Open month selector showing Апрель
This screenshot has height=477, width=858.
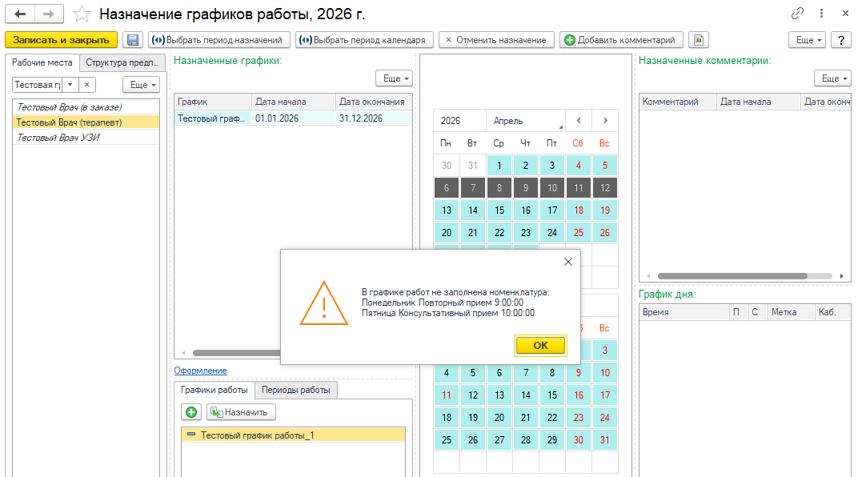click(526, 121)
